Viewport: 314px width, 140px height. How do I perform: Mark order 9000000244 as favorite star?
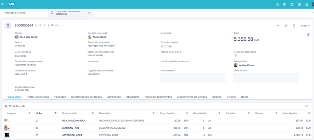pyautogui.click(x=36, y=25)
